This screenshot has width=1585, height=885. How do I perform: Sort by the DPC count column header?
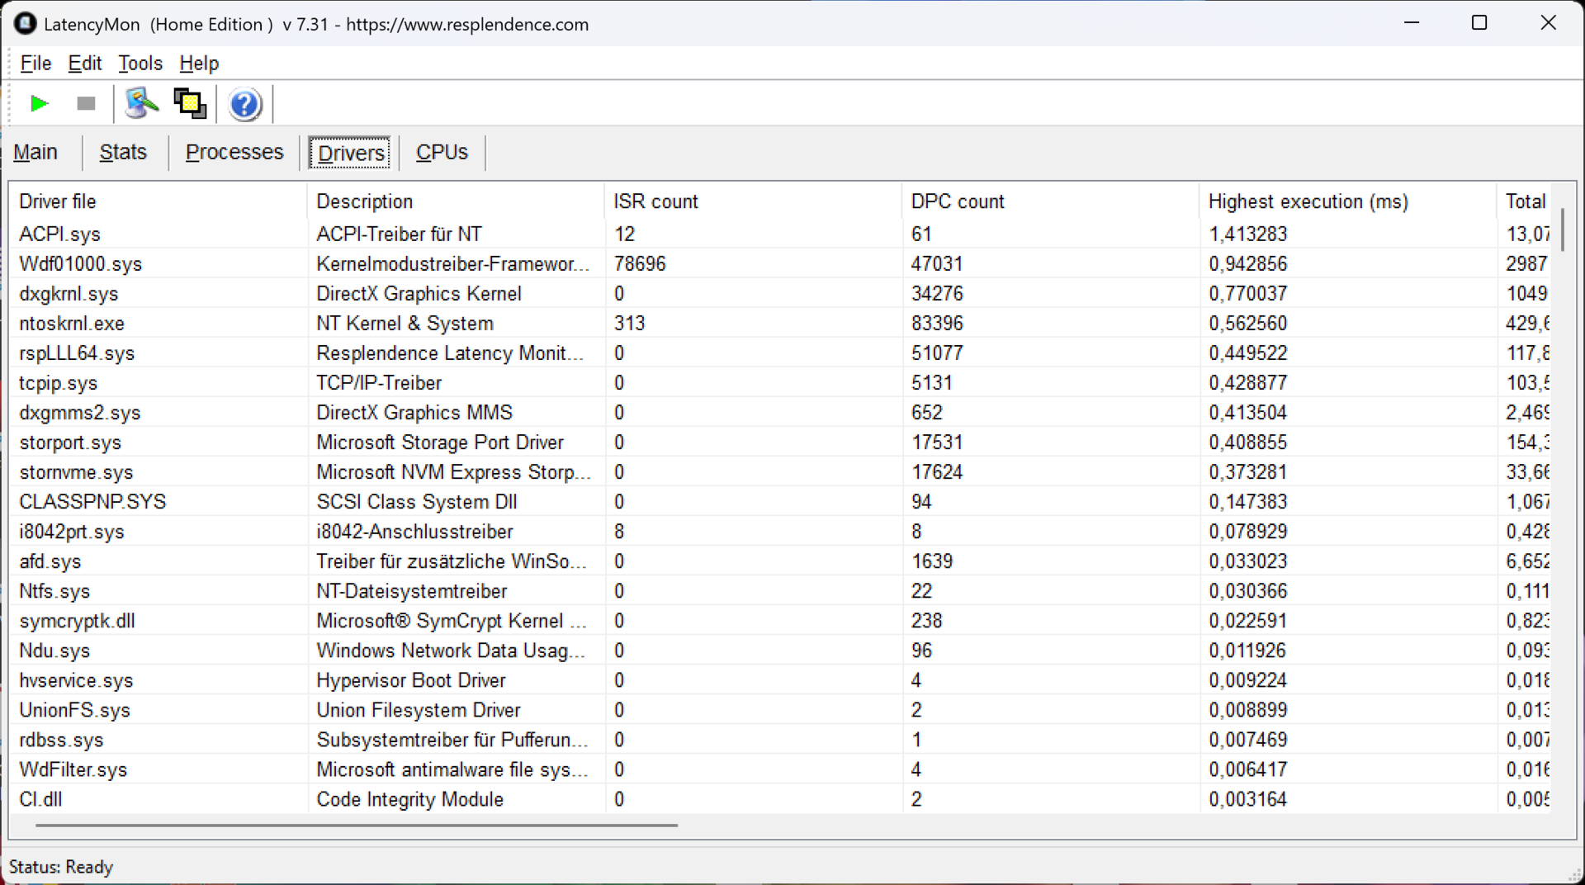pos(958,201)
